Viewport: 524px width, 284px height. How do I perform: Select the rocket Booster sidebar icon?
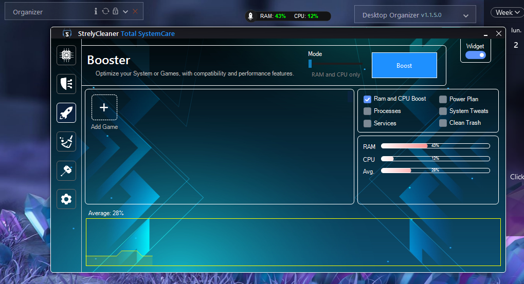(66, 113)
